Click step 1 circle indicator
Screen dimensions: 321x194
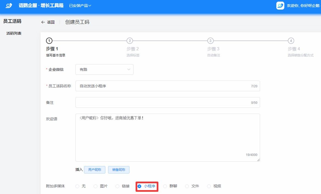pos(49,41)
